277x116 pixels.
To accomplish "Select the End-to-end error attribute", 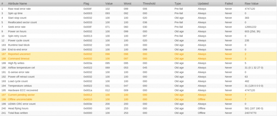I will click(x=138, y=50).
